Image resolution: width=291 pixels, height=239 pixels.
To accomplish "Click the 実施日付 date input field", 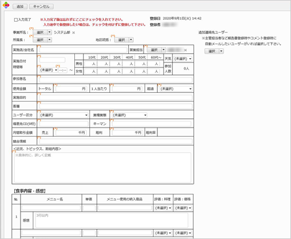I will click(x=52, y=60).
